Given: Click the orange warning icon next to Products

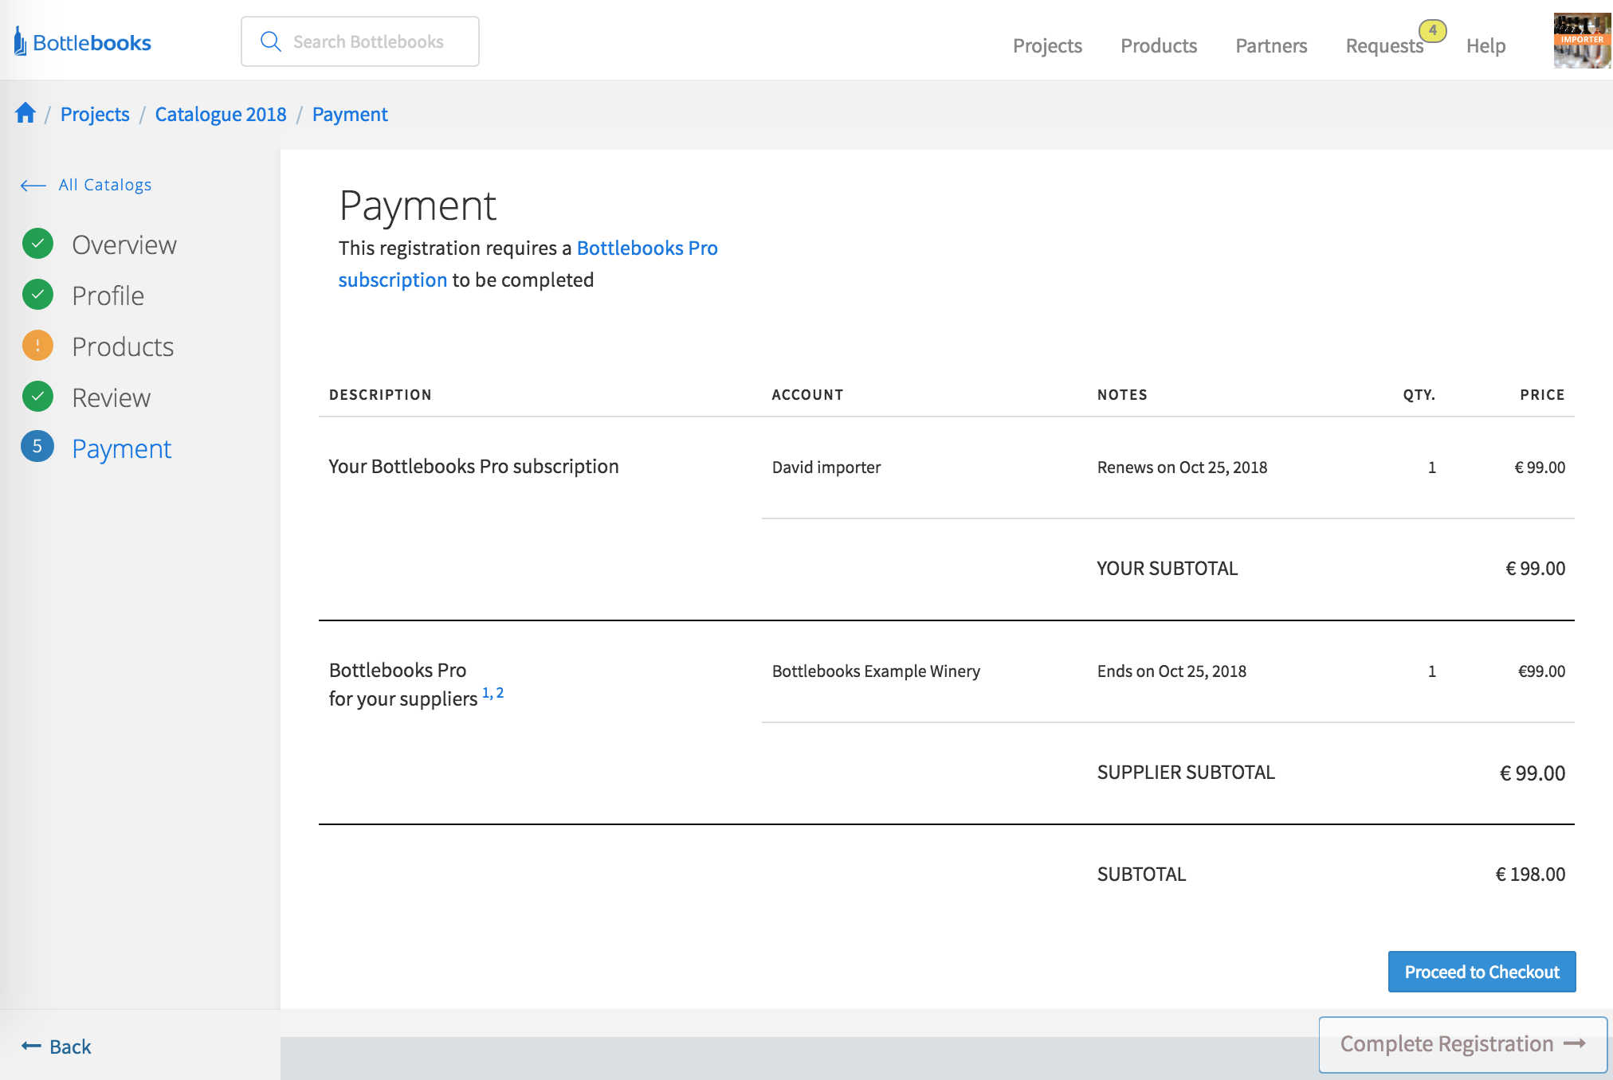Looking at the screenshot, I should (x=37, y=346).
